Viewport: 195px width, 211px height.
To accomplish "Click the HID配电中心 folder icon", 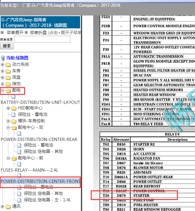I will pos(14,108).
